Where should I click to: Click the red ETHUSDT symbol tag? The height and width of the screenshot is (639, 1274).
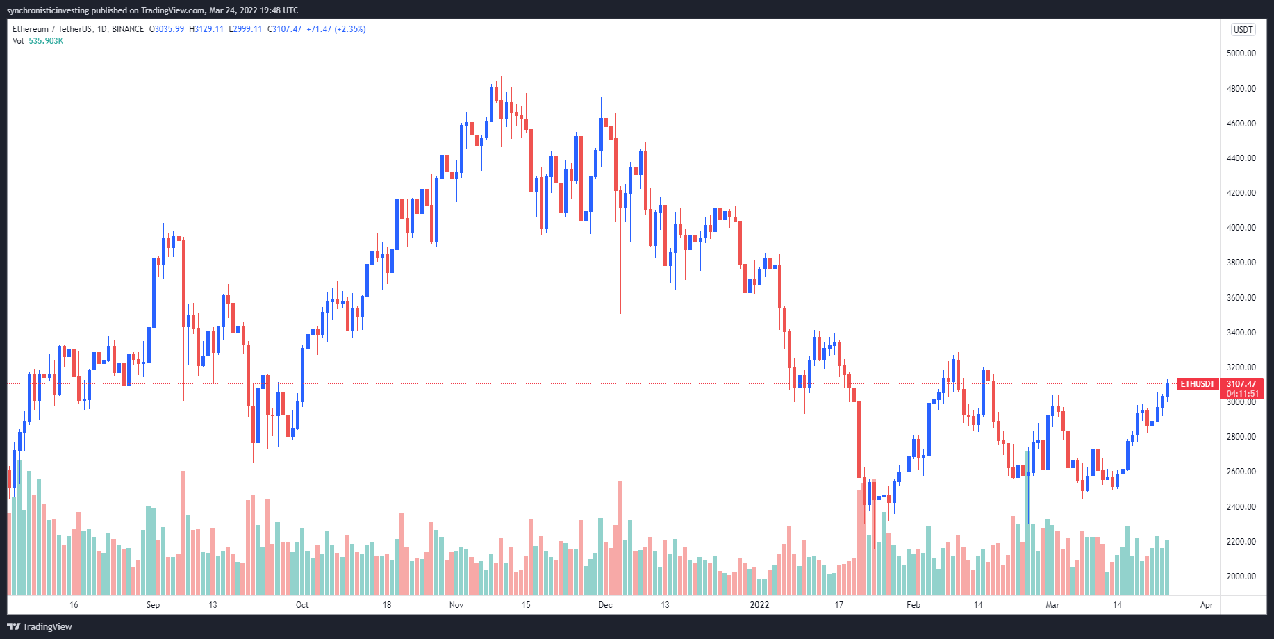click(x=1198, y=384)
